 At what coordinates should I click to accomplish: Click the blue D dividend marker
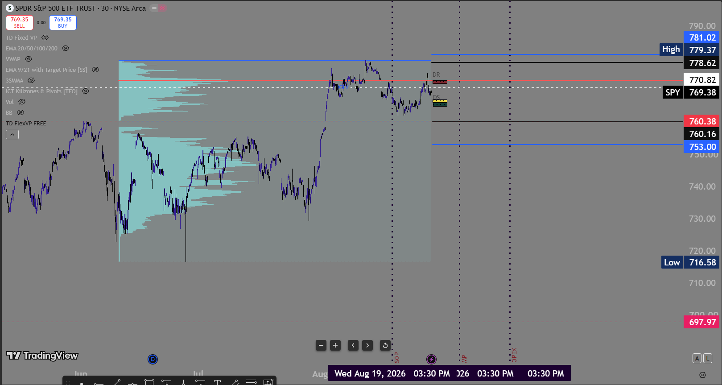click(x=153, y=359)
